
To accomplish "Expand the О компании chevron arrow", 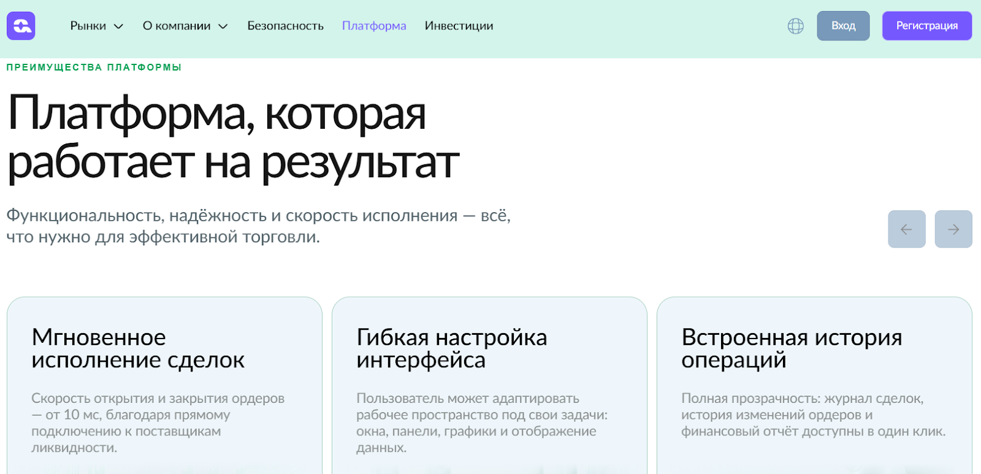I will coord(223,26).
